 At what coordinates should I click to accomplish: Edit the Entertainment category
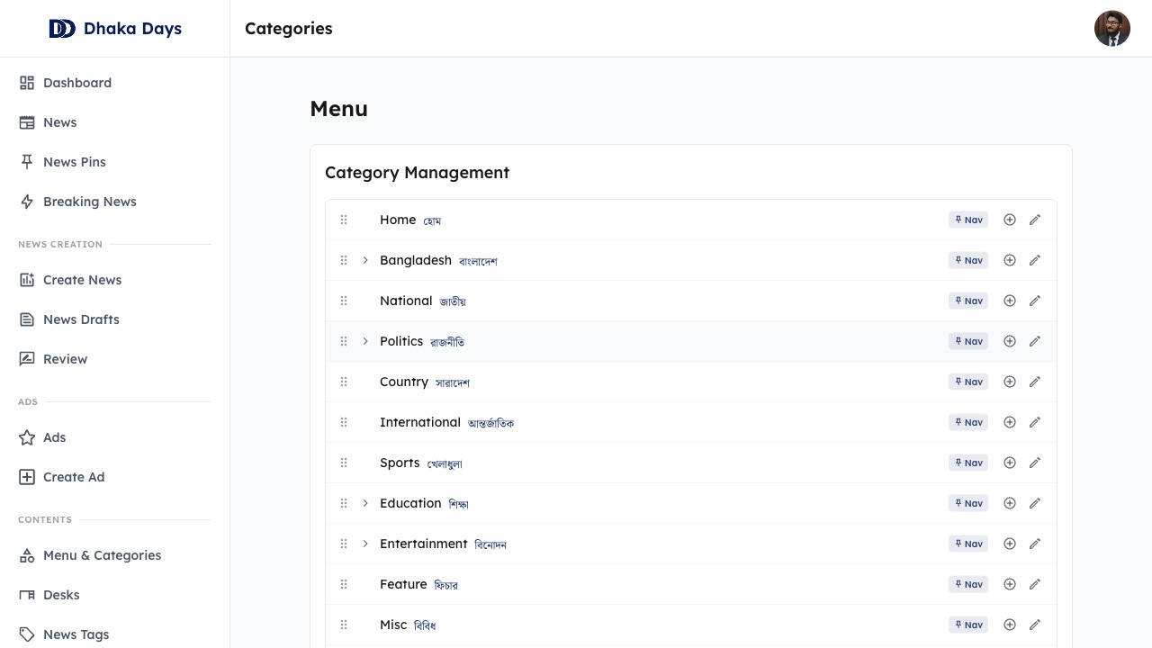pos(1035,544)
